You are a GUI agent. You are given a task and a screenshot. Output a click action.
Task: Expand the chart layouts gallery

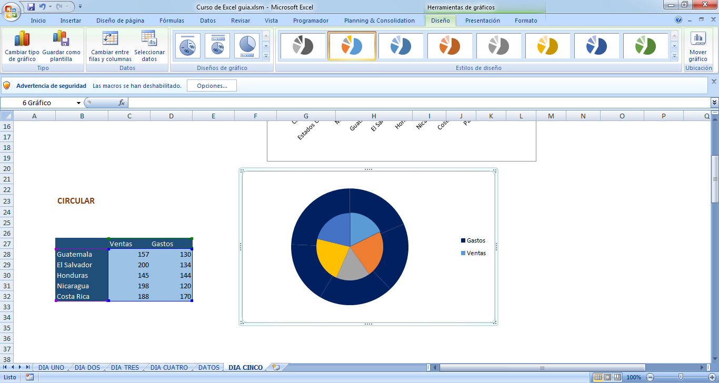[x=266, y=56]
